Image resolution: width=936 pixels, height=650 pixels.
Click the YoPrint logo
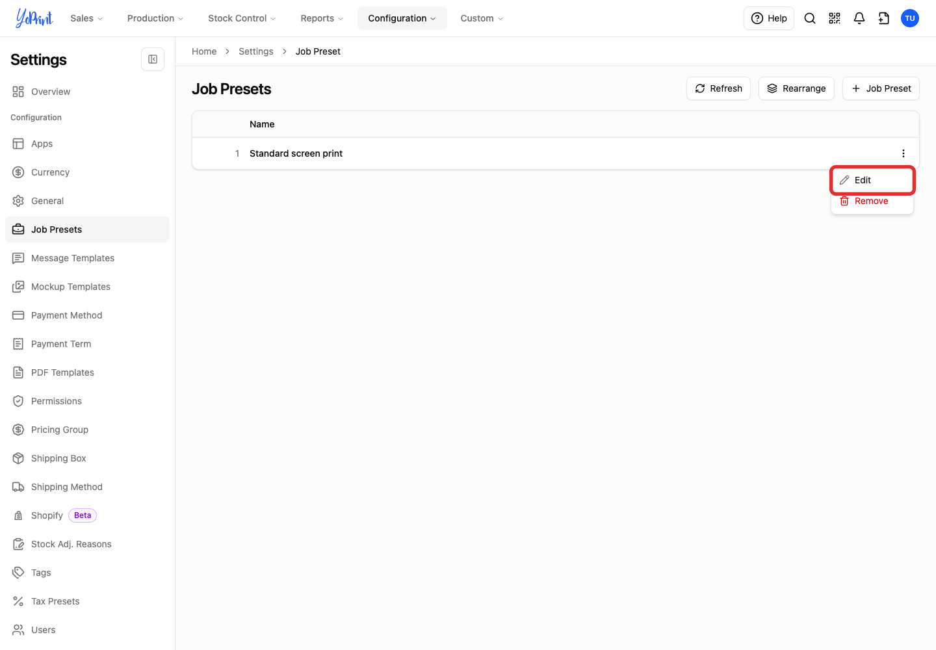(x=34, y=18)
